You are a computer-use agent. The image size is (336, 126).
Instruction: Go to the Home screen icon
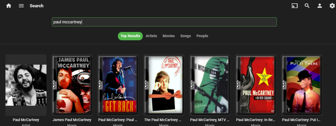coord(9,6)
